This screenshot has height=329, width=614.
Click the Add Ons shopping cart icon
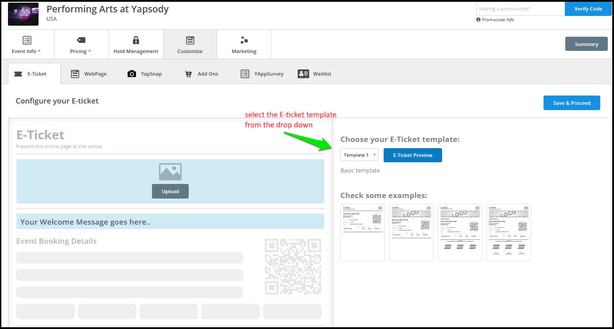pyautogui.click(x=188, y=74)
